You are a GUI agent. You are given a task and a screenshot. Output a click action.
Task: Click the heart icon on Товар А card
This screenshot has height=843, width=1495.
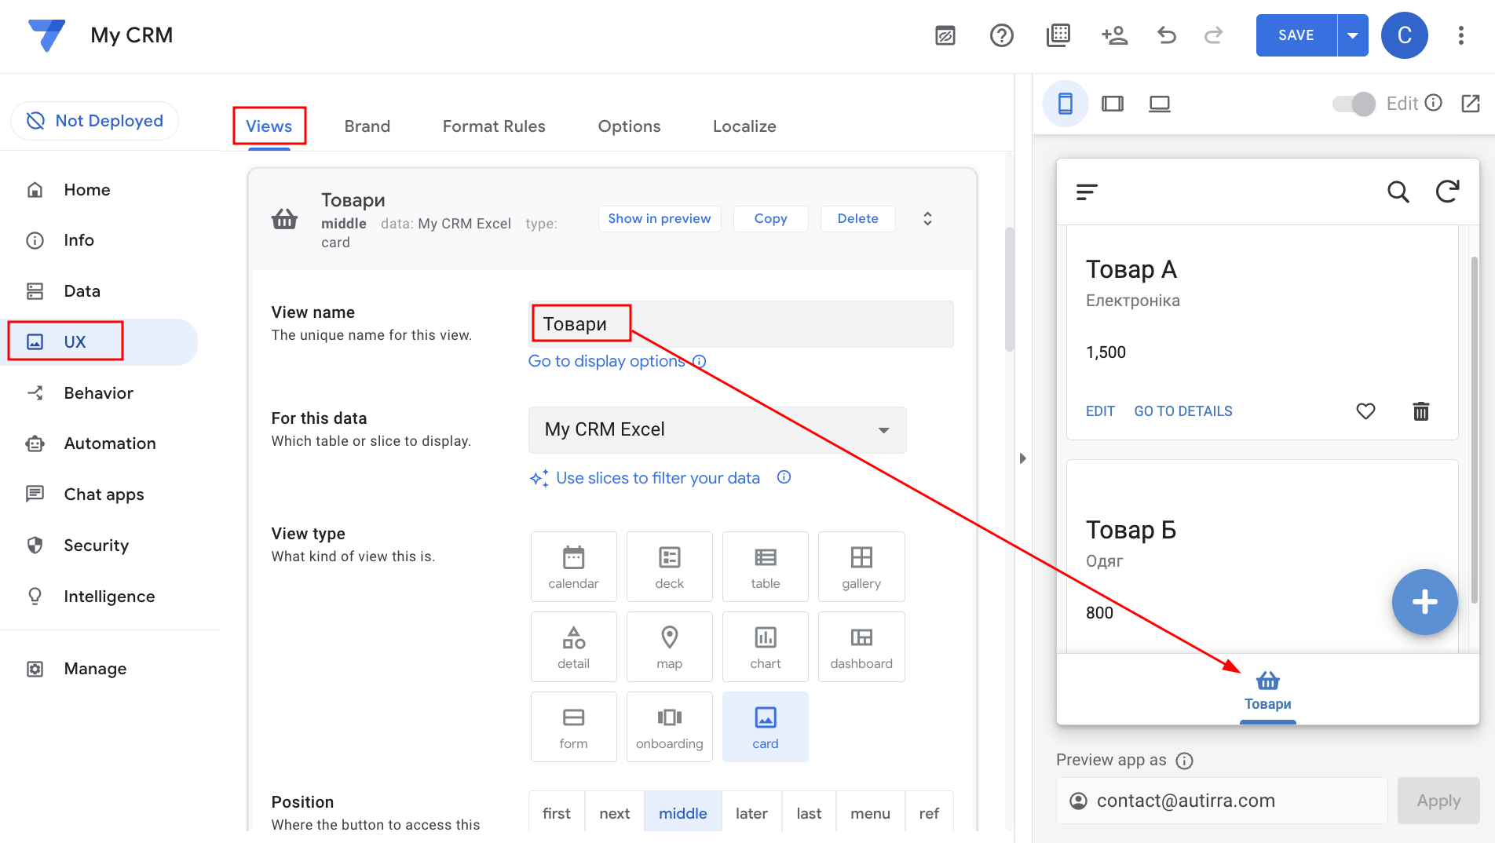(x=1366, y=411)
